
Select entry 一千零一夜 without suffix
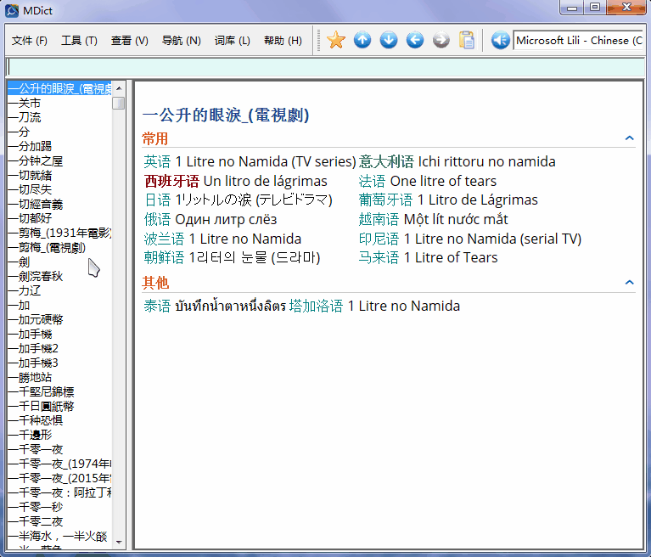point(36,449)
